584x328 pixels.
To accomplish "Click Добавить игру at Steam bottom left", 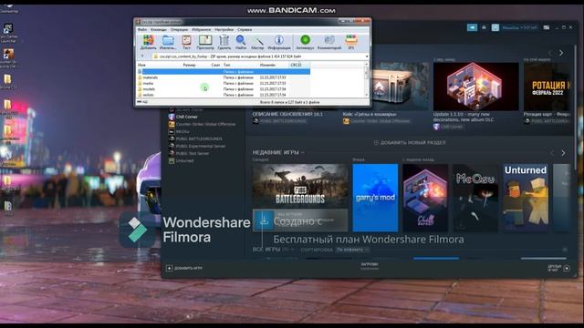I will 184,268.
